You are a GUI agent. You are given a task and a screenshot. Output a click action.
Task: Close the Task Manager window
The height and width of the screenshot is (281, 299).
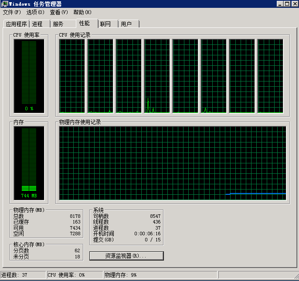pyautogui.click(x=295, y=4)
